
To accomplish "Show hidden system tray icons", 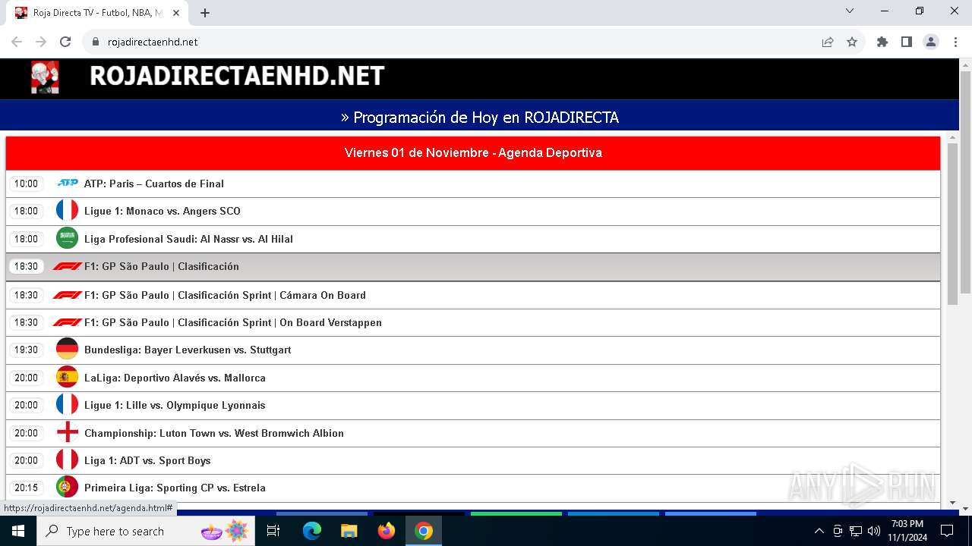I will pos(819,531).
